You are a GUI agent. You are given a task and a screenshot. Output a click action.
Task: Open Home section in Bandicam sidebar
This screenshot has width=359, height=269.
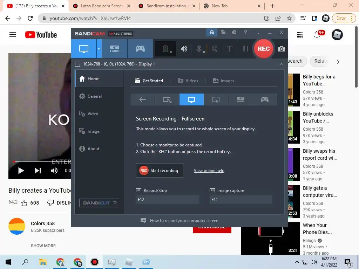pos(99,79)
